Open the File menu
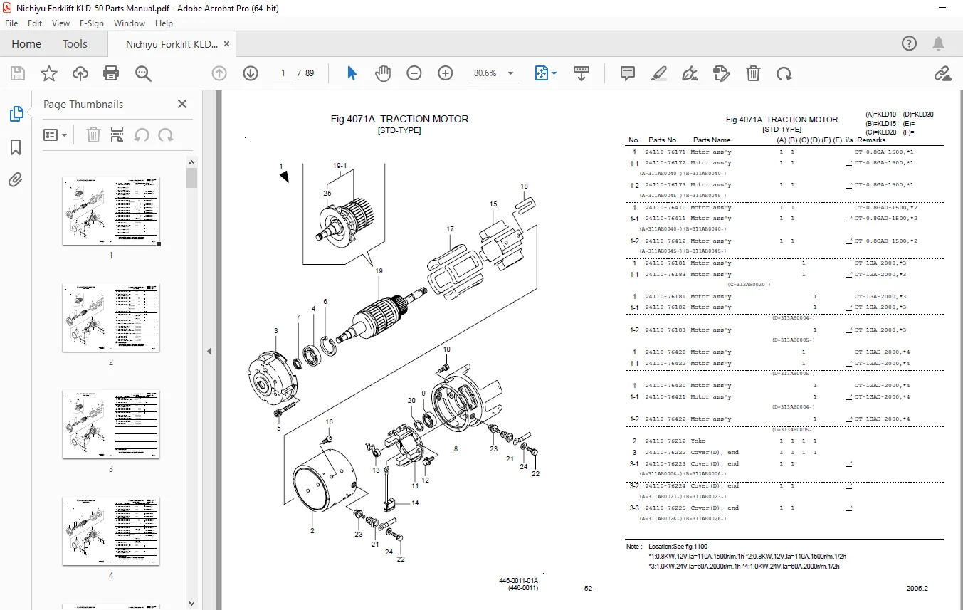The image size is (963, 610). click(x=11, y=23)
